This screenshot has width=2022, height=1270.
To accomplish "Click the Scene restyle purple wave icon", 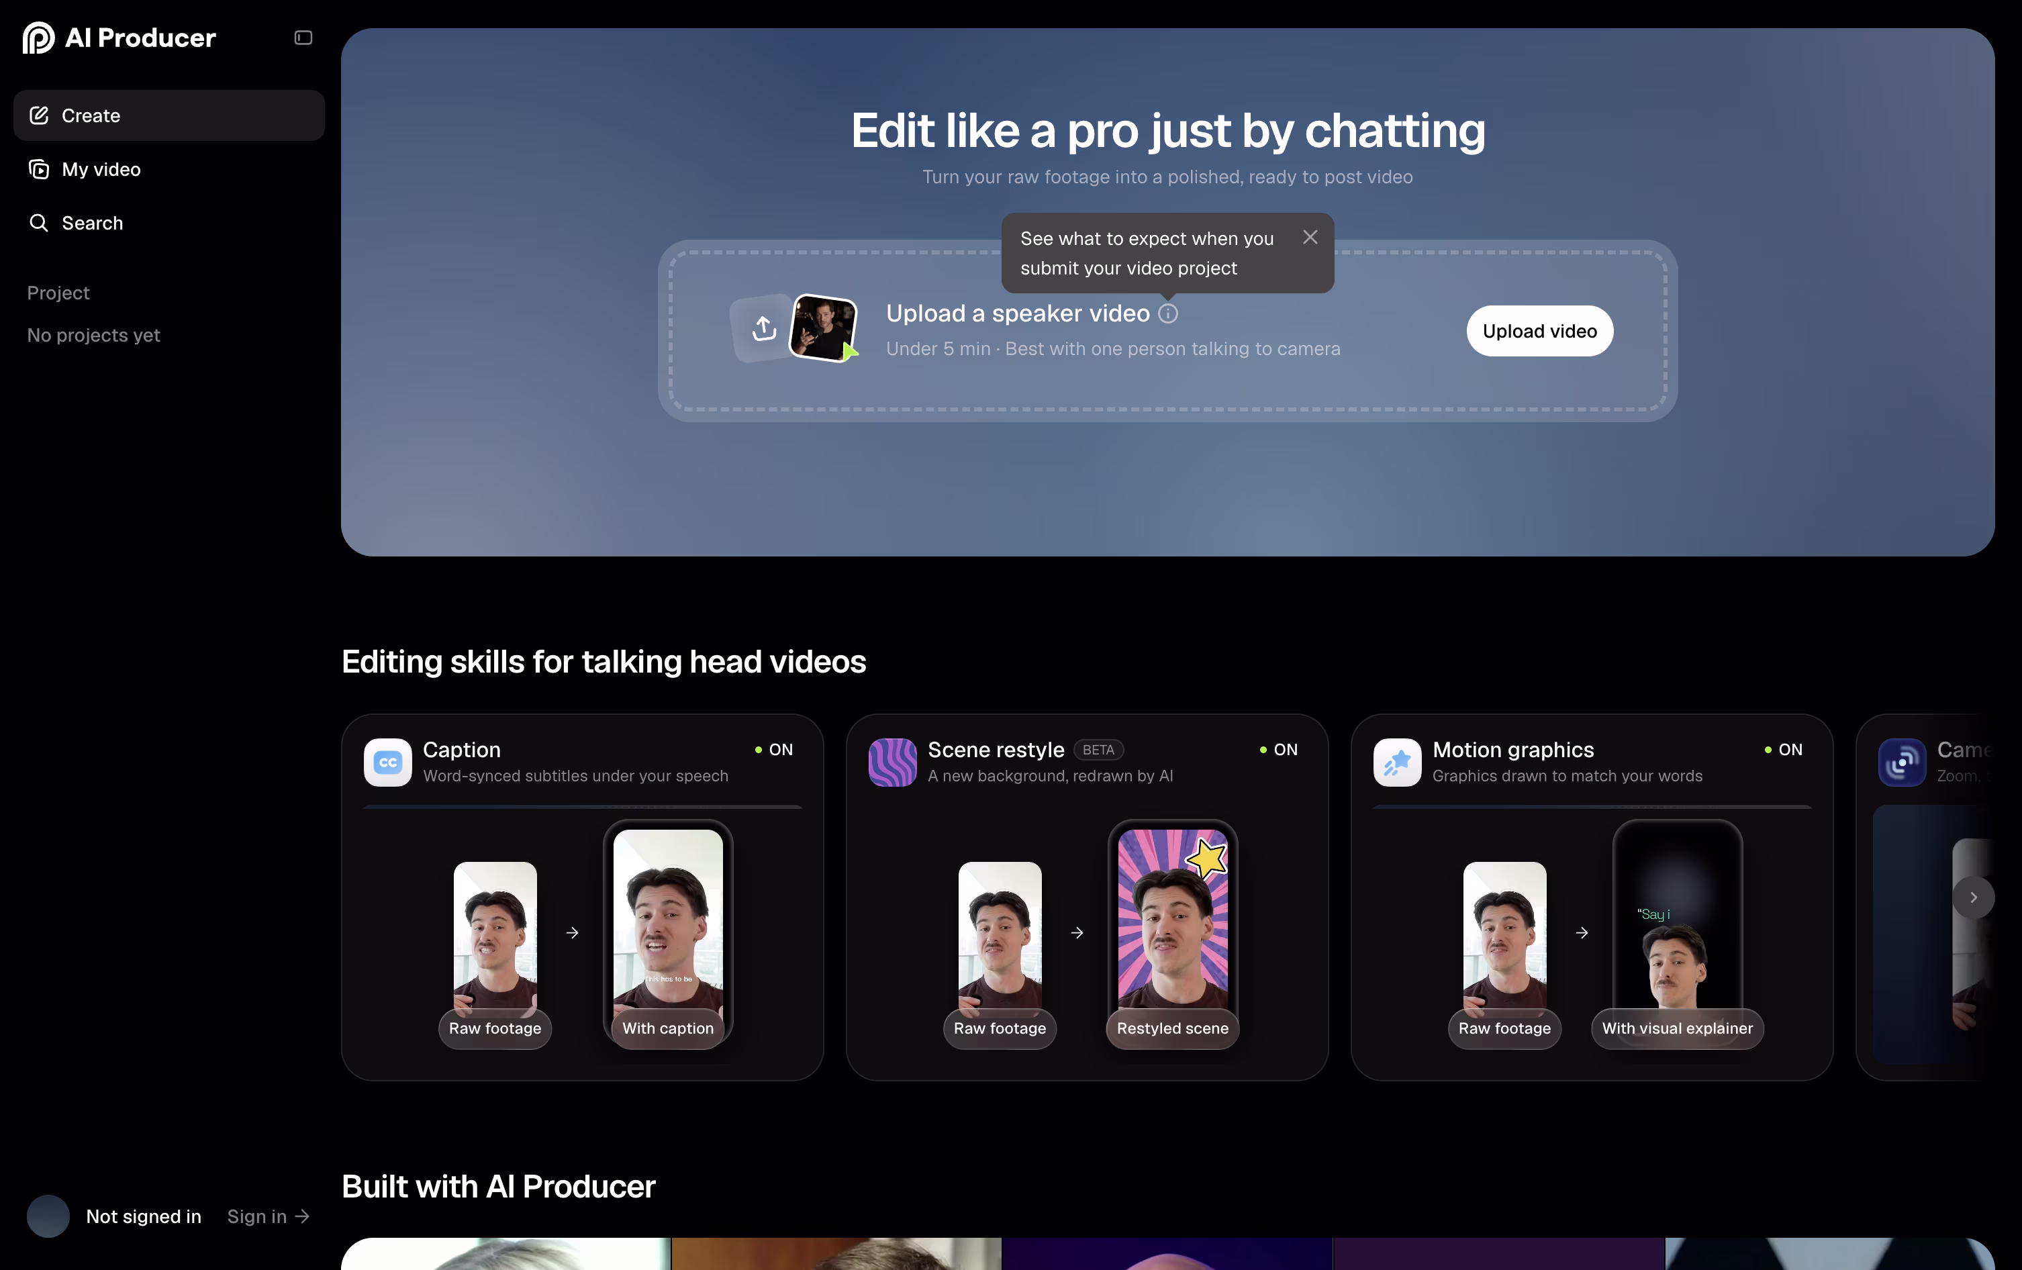I will 893,762.
